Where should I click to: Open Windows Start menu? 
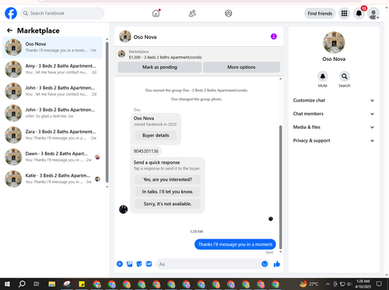tap(7, 284)
